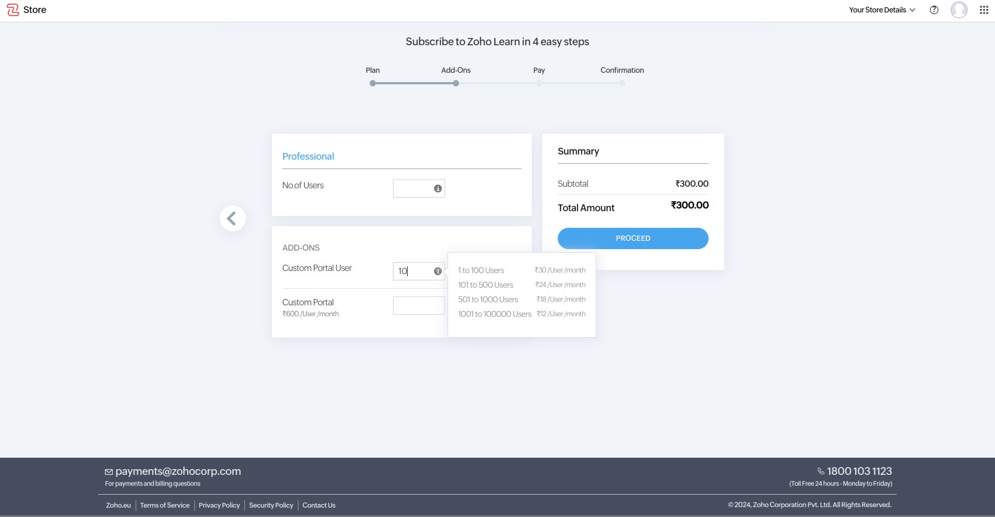995x517 pixels.
Task: Click the Total Amount label
Action: (x=586, y=208)
